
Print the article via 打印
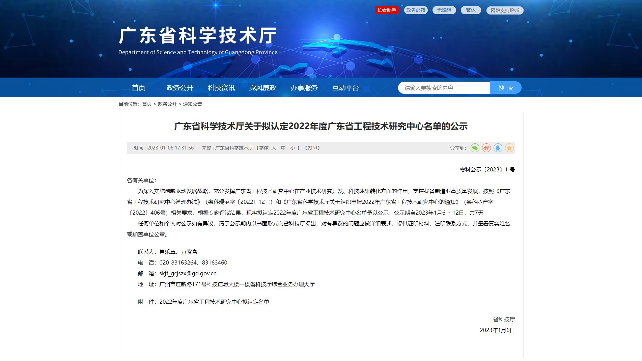click(312, 148)
